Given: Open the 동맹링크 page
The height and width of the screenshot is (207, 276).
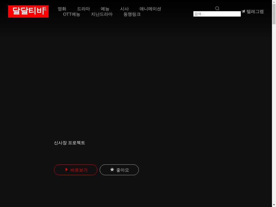Looking at the screenshot, I should [x=132, y=14].
